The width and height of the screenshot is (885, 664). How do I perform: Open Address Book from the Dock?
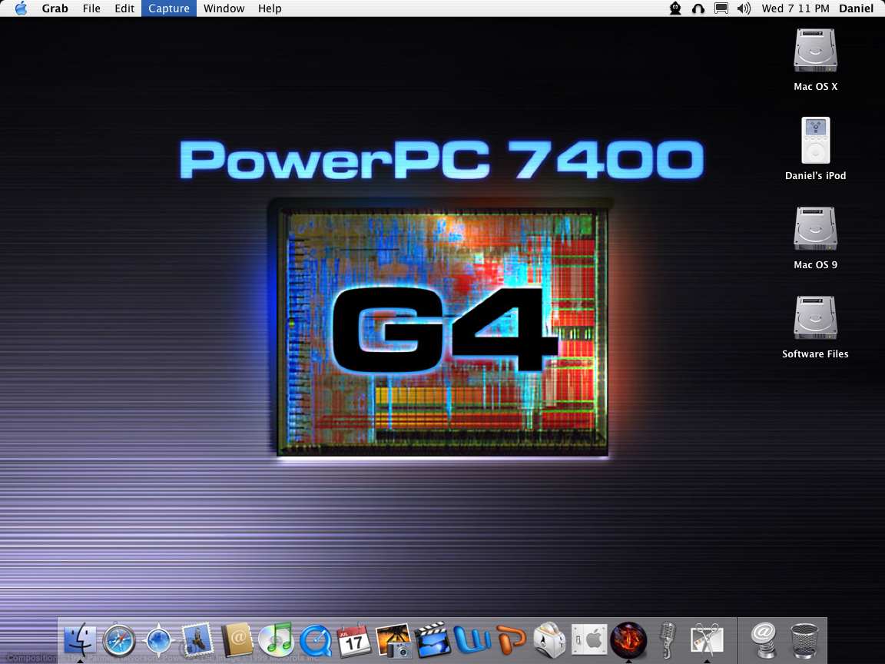click(x=237, y=640)
